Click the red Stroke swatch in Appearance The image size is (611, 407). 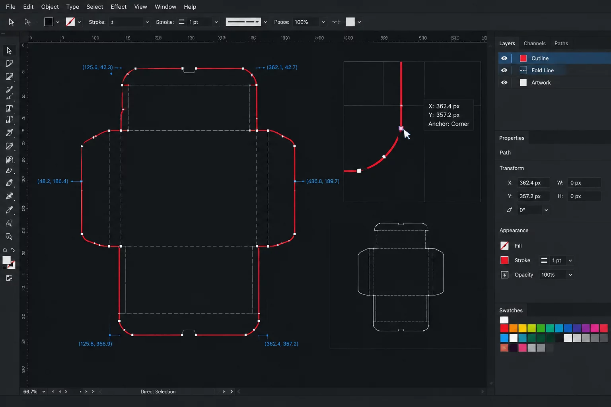(504, 260)
